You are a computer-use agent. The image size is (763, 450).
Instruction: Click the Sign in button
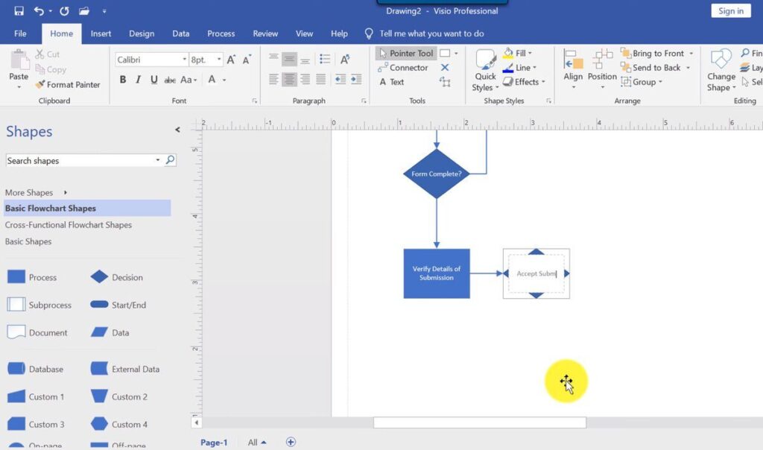729,10
